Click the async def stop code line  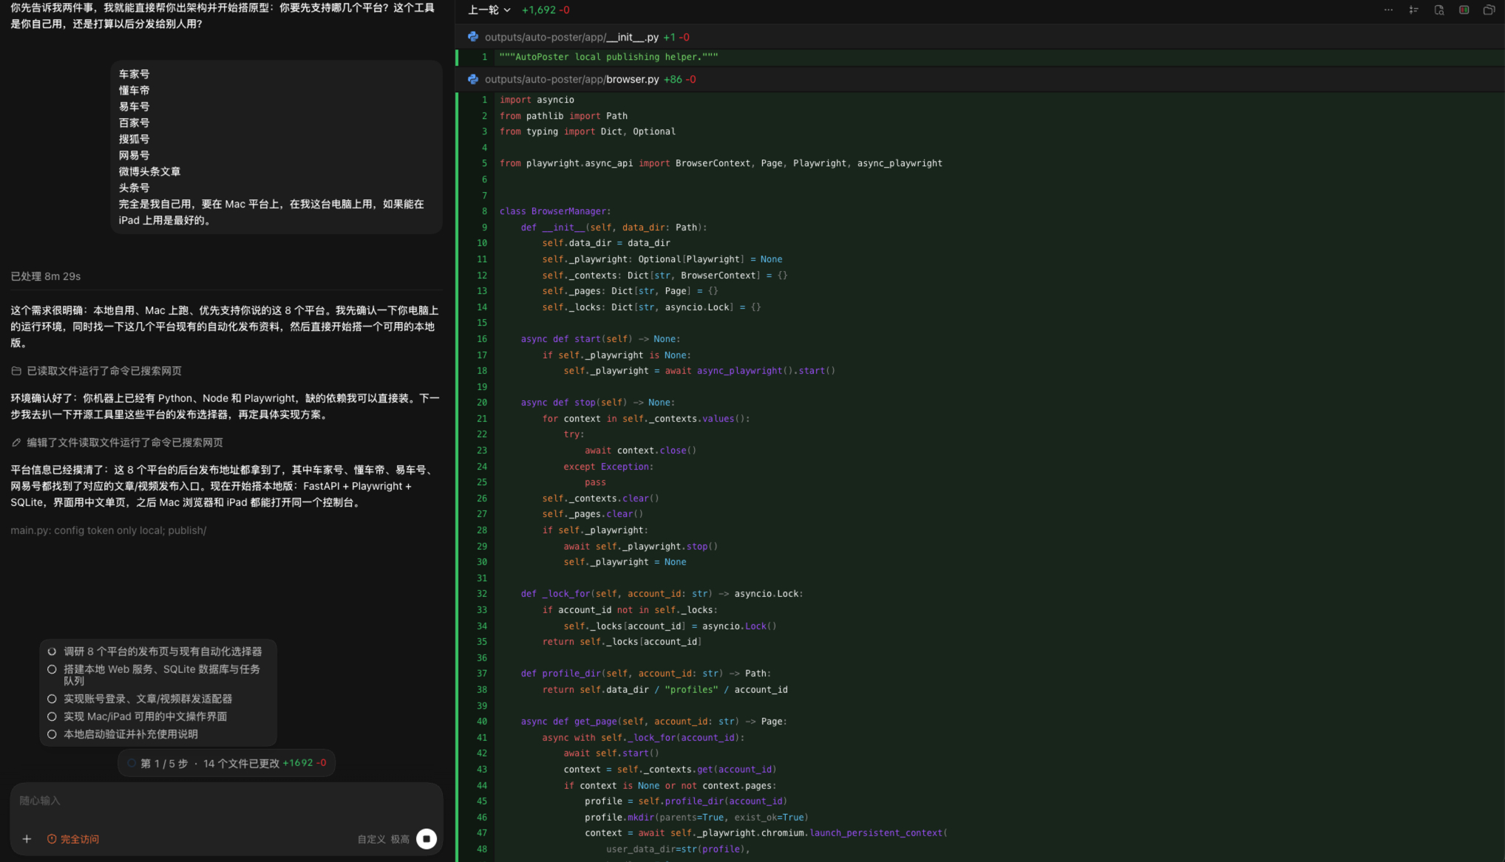pos(597,403)
